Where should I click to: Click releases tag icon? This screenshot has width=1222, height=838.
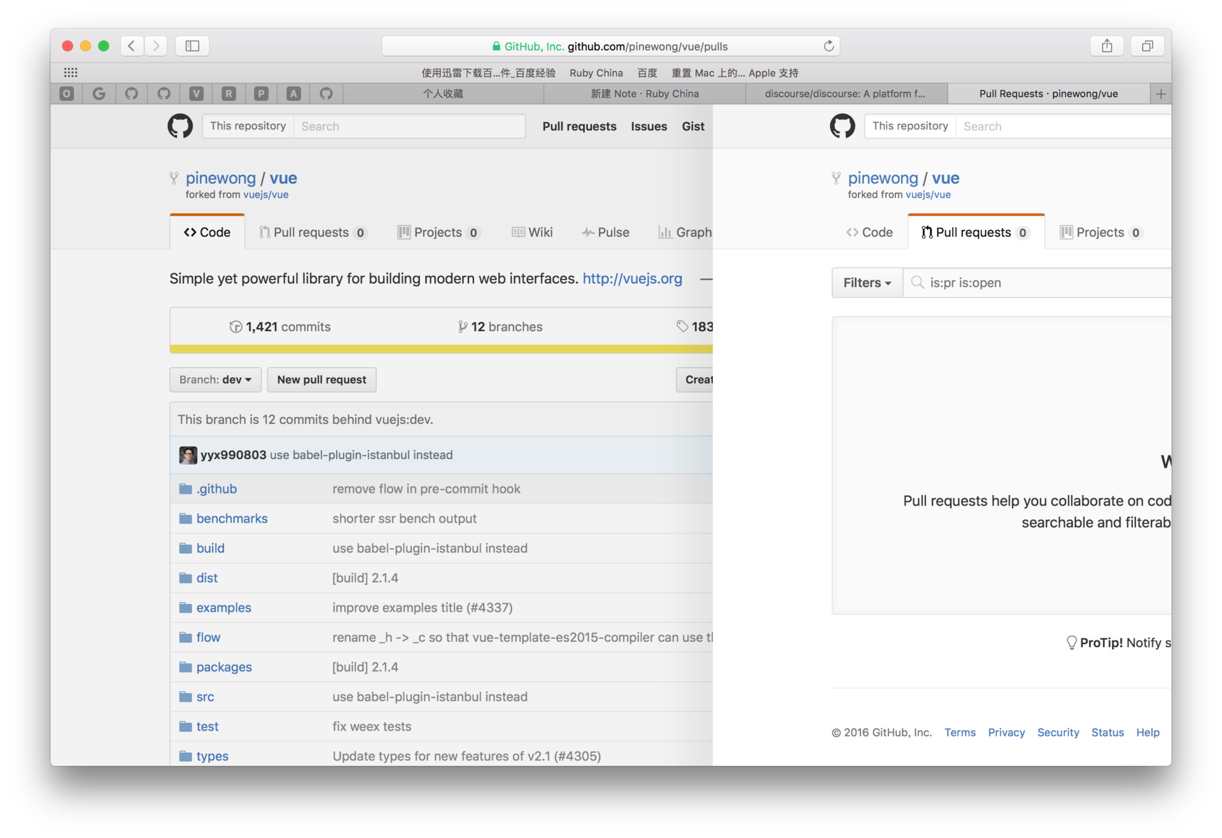682,327
